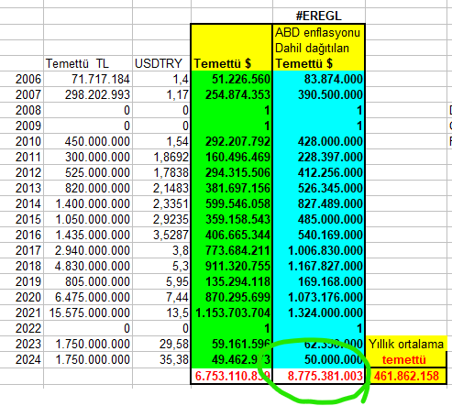Select the USDTRY column header cell
The image size is (452, 406).
tap(161, 63)
